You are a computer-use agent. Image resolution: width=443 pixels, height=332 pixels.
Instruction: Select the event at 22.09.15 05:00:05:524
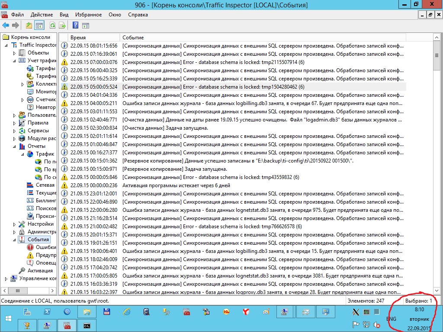tap(233, 86)
